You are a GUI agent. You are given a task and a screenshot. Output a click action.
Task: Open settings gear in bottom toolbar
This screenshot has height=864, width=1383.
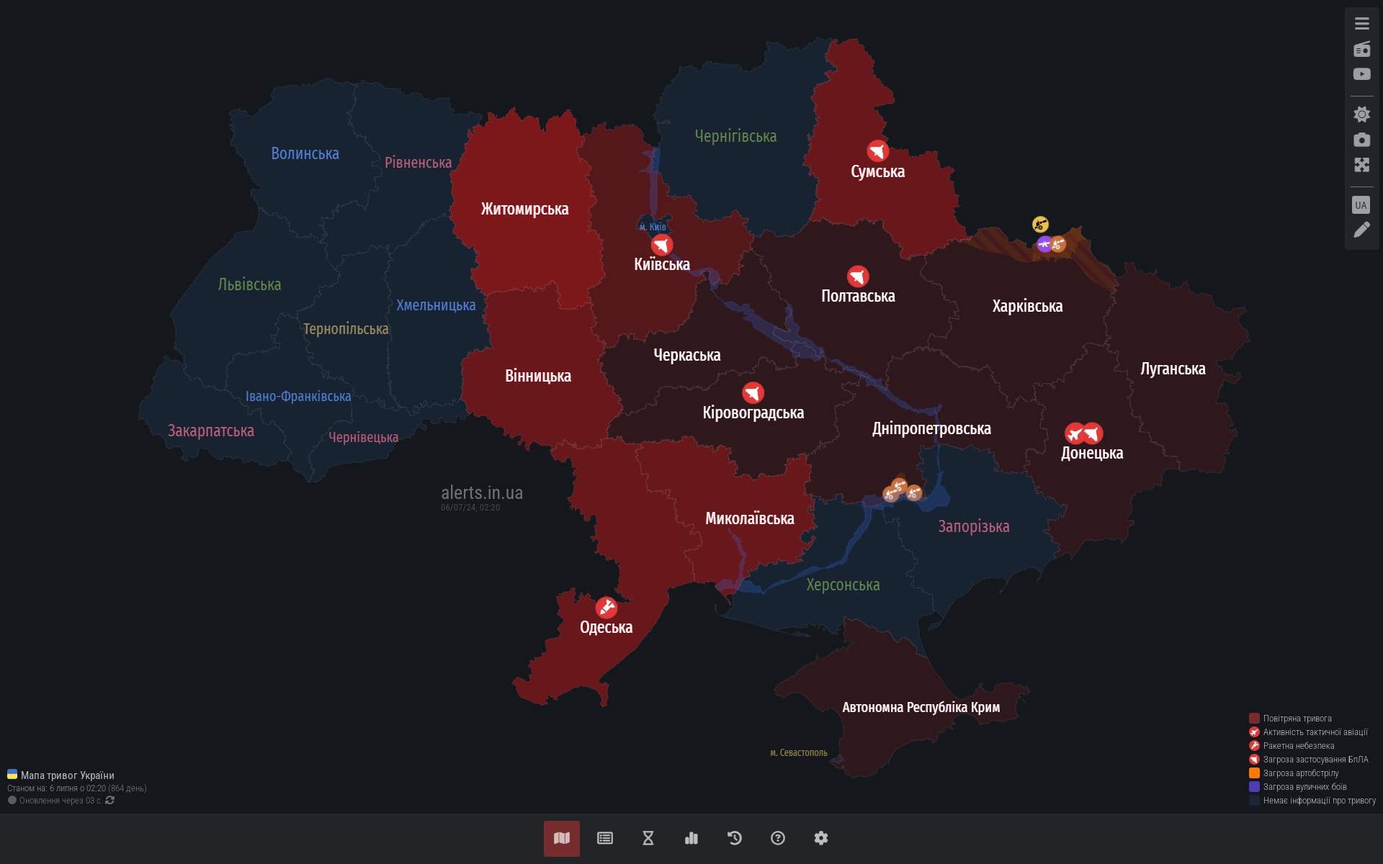(x=821, y=838)
